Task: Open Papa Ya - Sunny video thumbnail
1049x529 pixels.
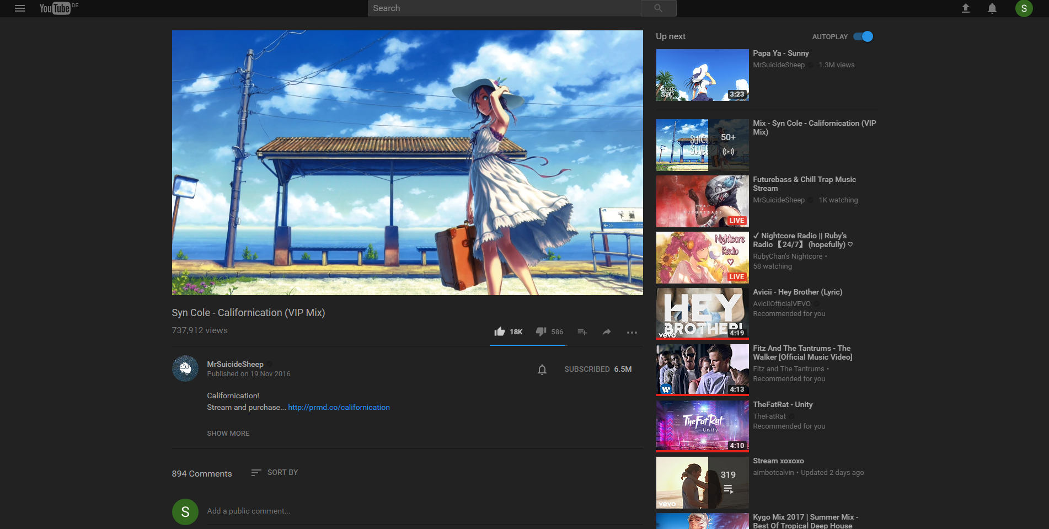Action: (703, 75)
